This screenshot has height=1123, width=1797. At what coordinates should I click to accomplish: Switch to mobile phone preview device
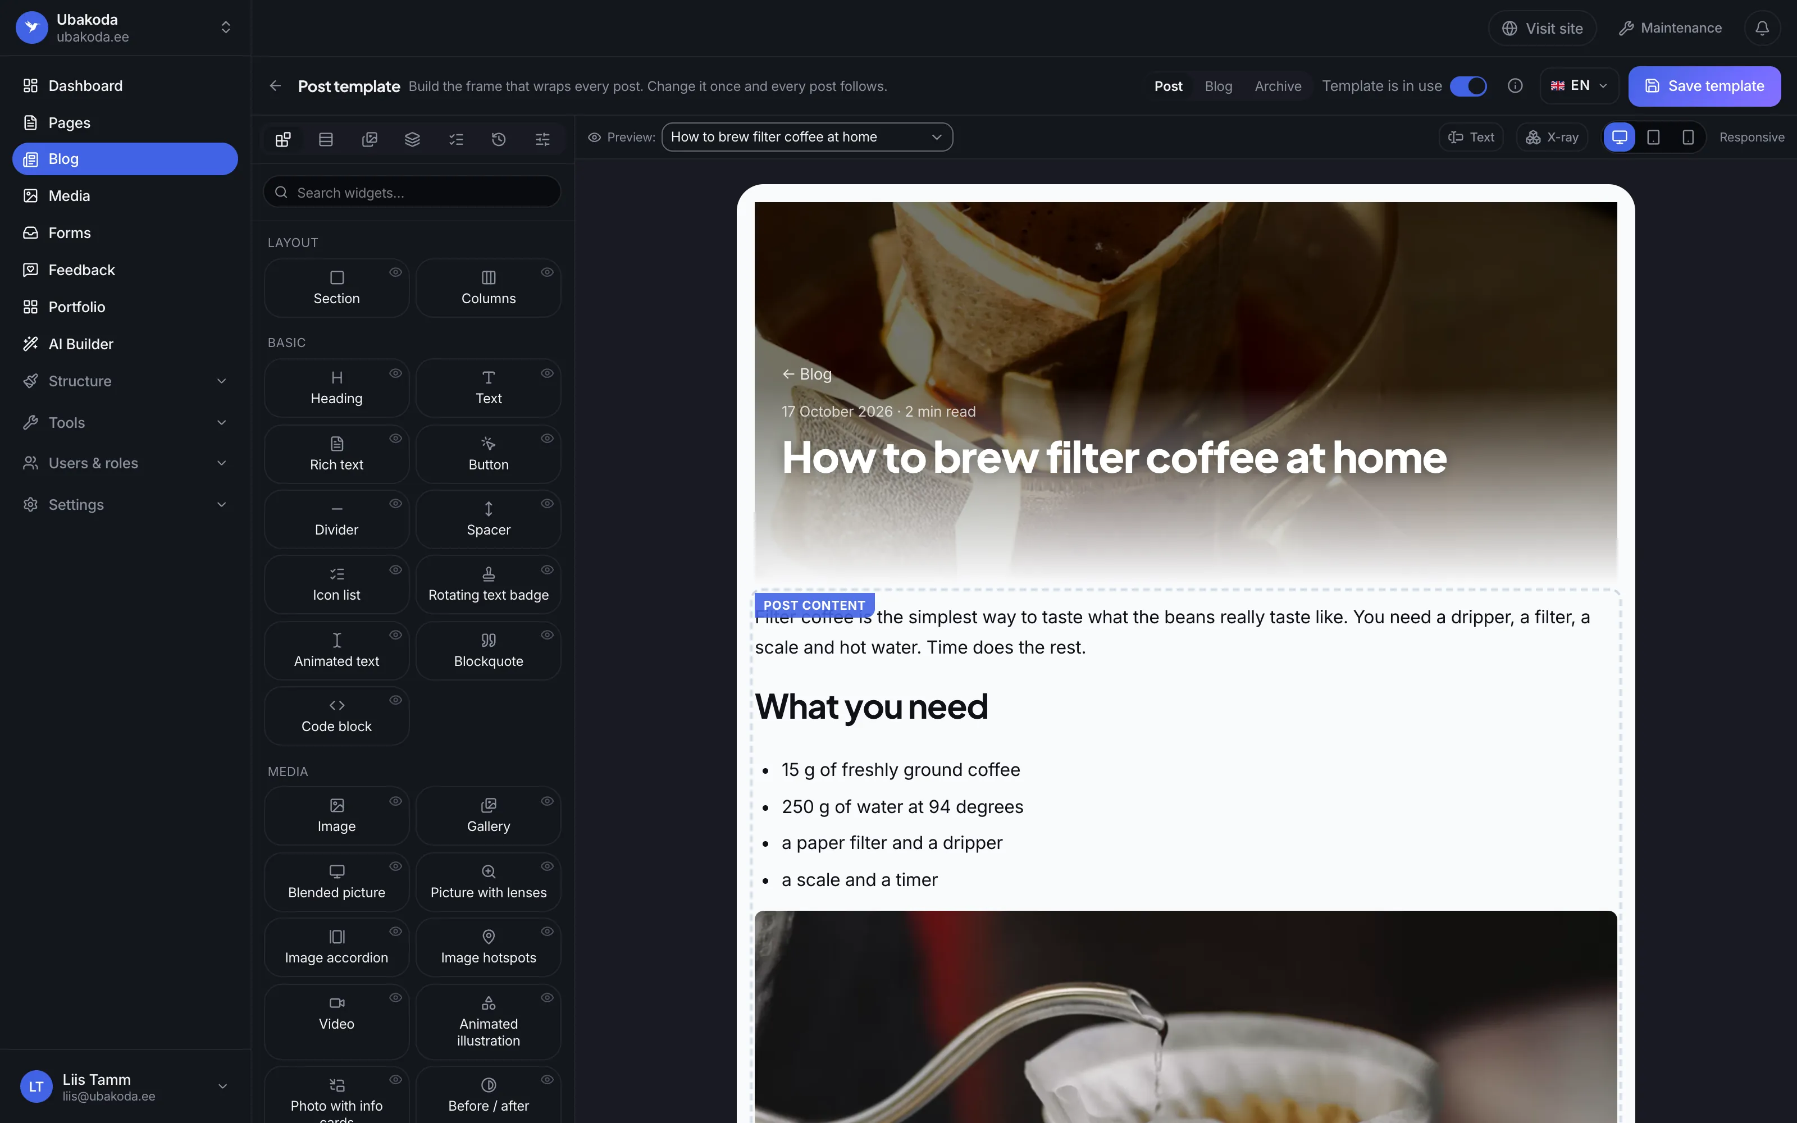pos(1688,138)
